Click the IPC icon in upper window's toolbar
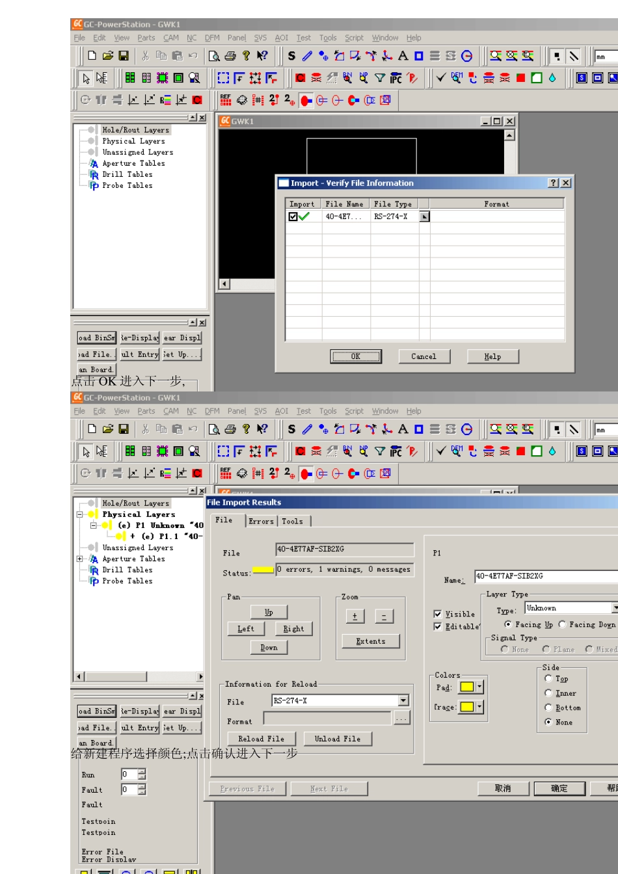 396,78
